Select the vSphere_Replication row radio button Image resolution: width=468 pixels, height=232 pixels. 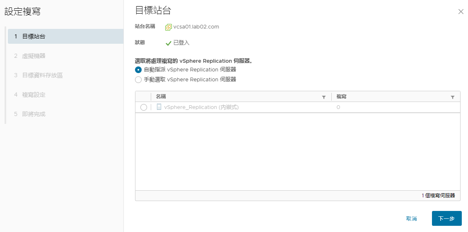144,107
